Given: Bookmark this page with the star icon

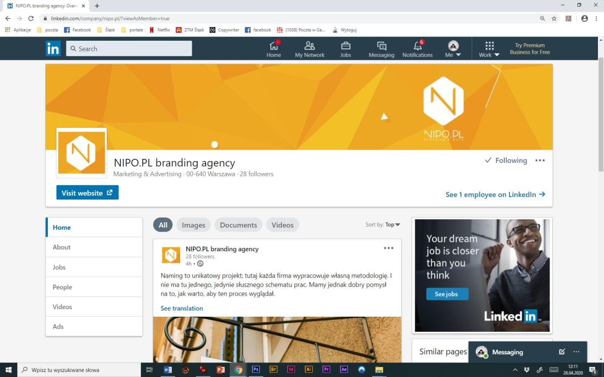Looking at the screenshot, I should [x=554, y=18].
